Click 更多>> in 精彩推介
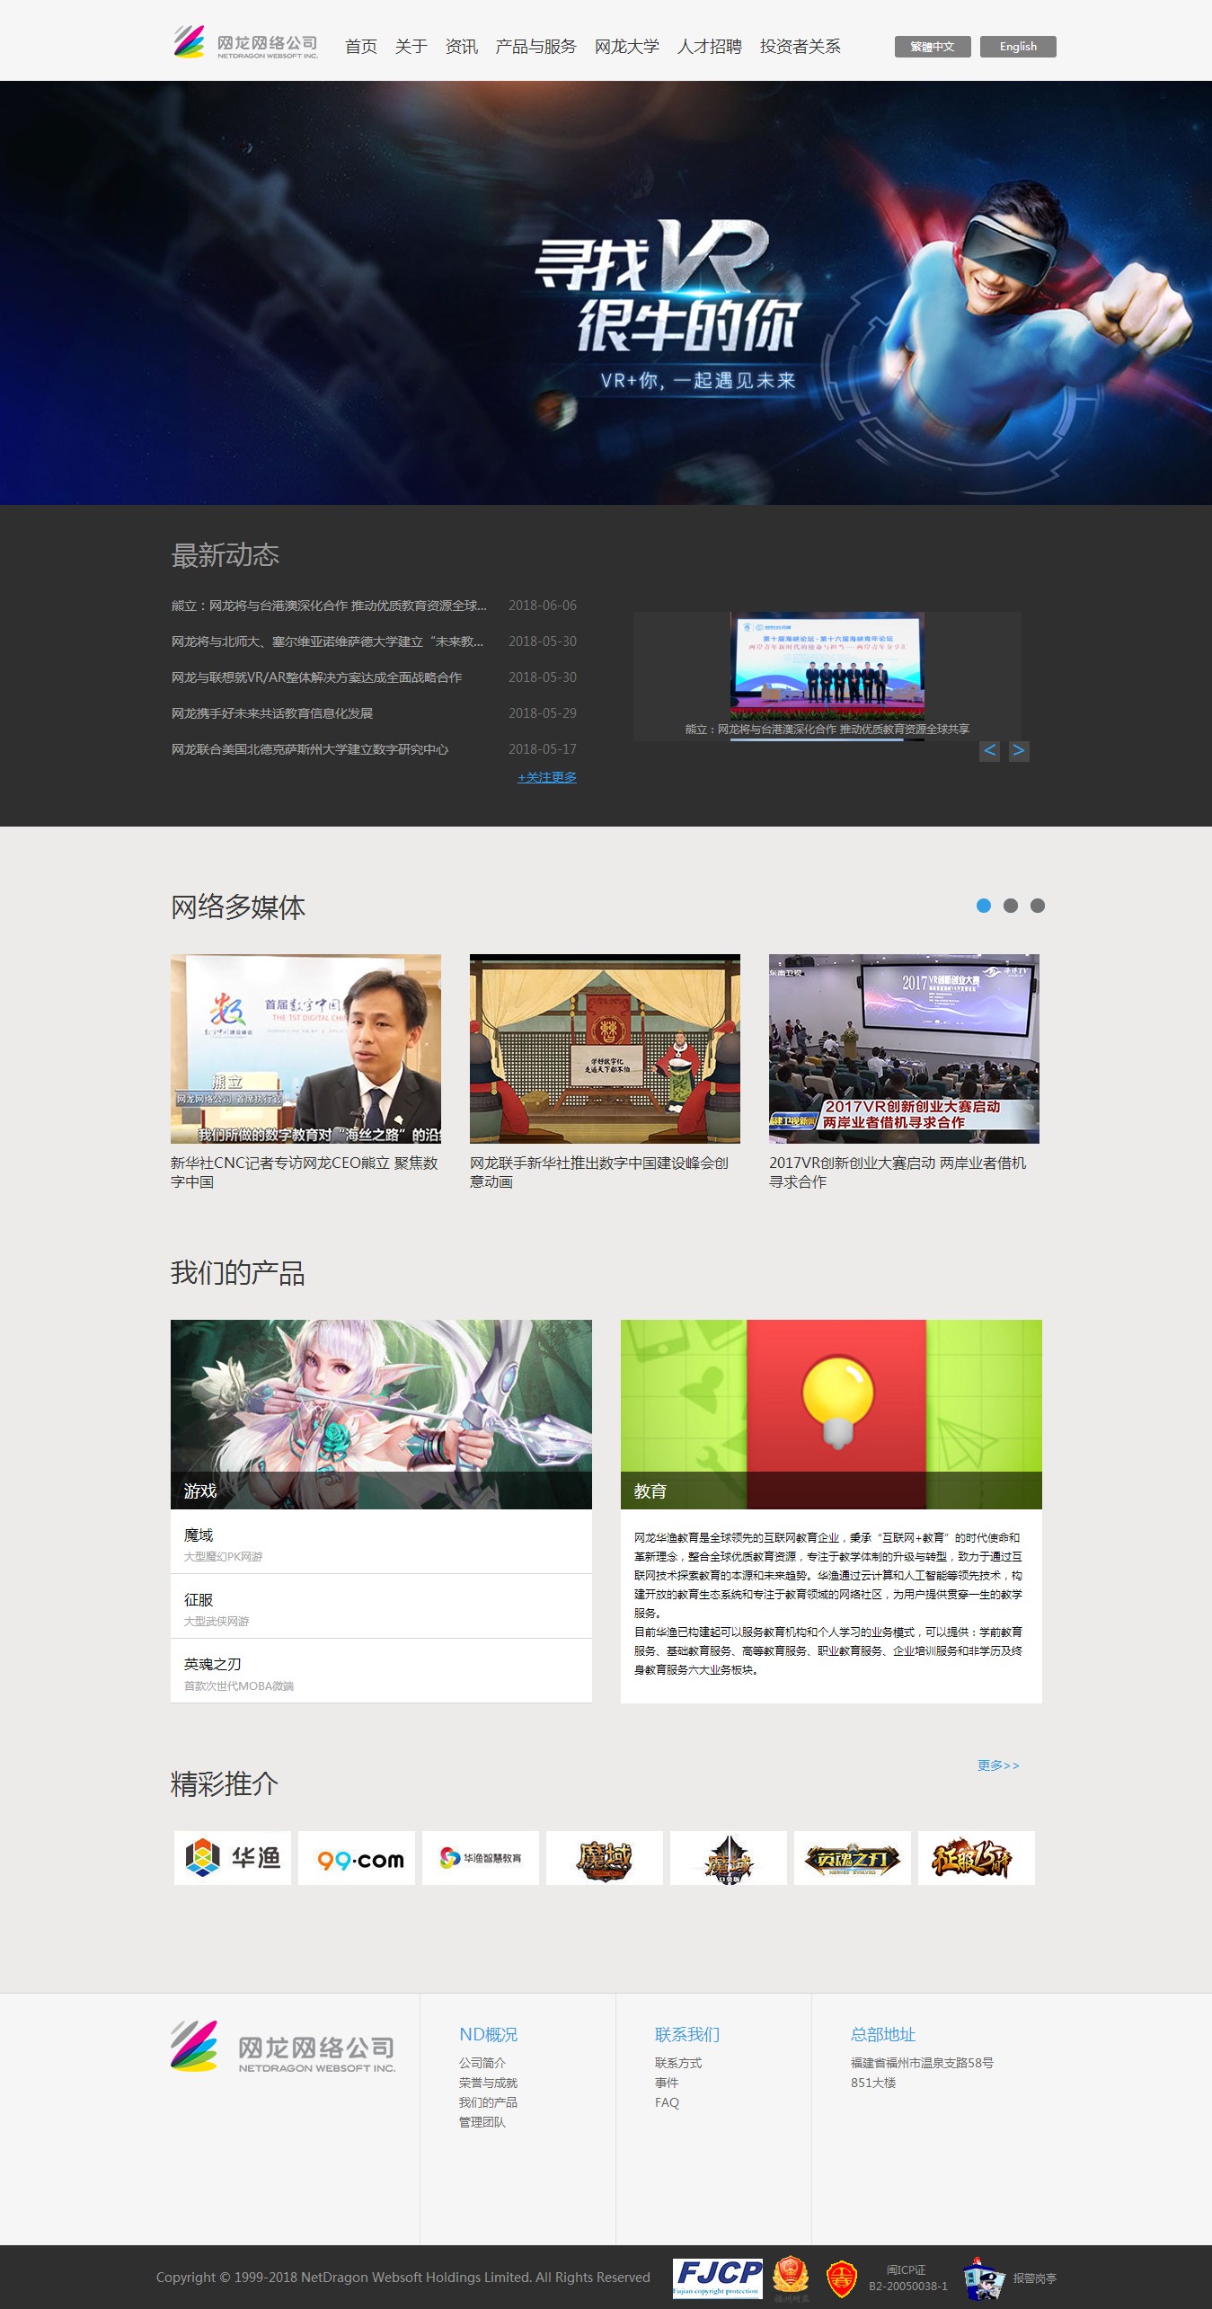Screen dimensions: 1212x2309 (998, 1765)
